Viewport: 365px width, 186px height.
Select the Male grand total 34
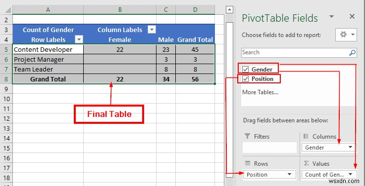[166, 79]
